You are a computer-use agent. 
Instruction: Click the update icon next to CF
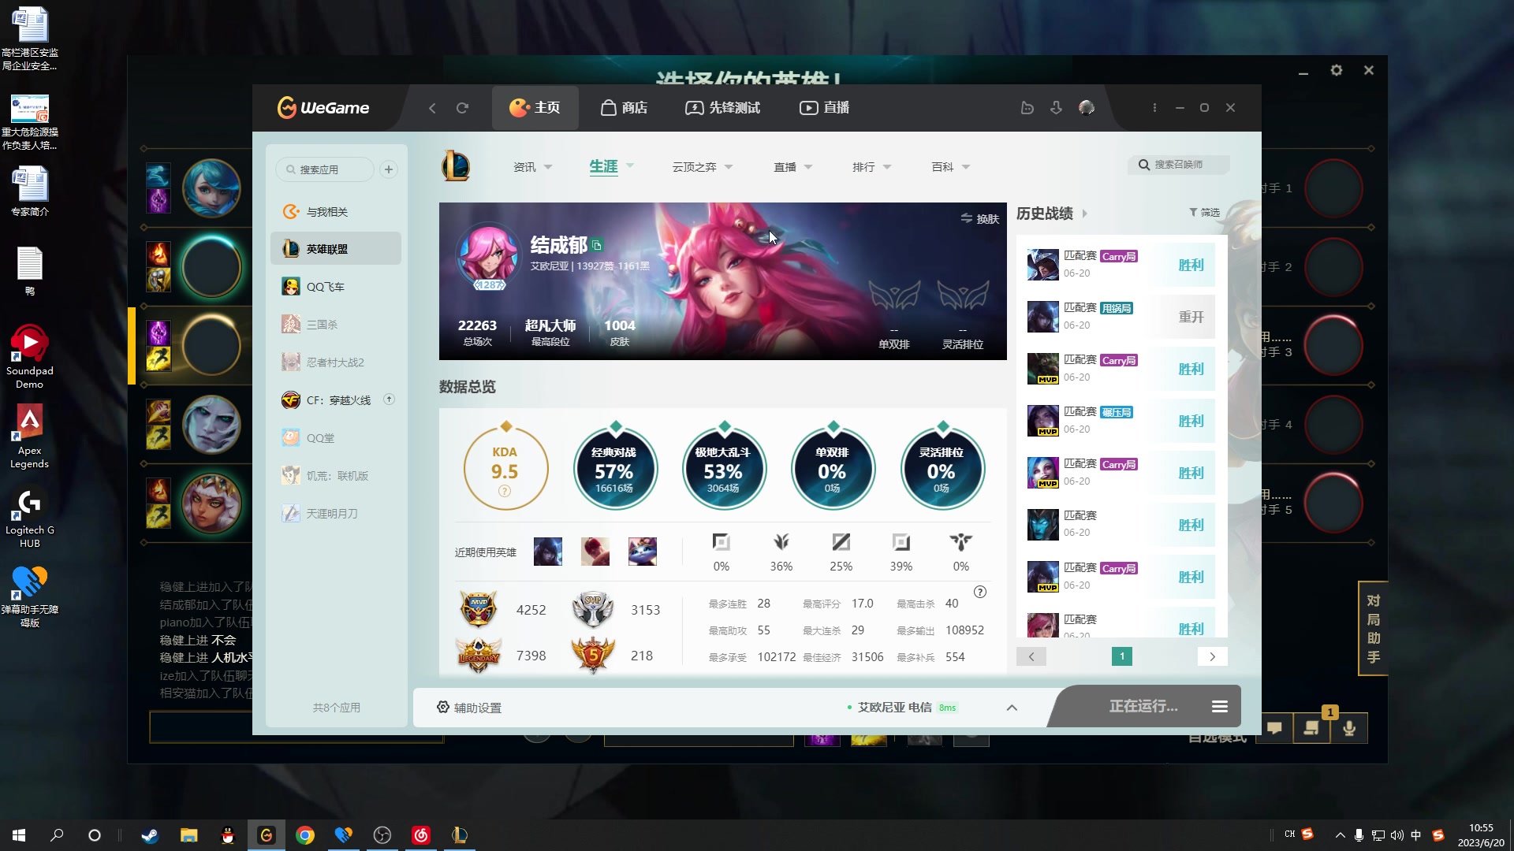tap(389, 399)
